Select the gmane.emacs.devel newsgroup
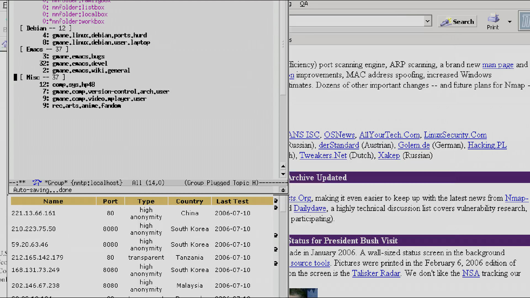Viewport: 530px width, 298px height. click(x=79, y=63)
